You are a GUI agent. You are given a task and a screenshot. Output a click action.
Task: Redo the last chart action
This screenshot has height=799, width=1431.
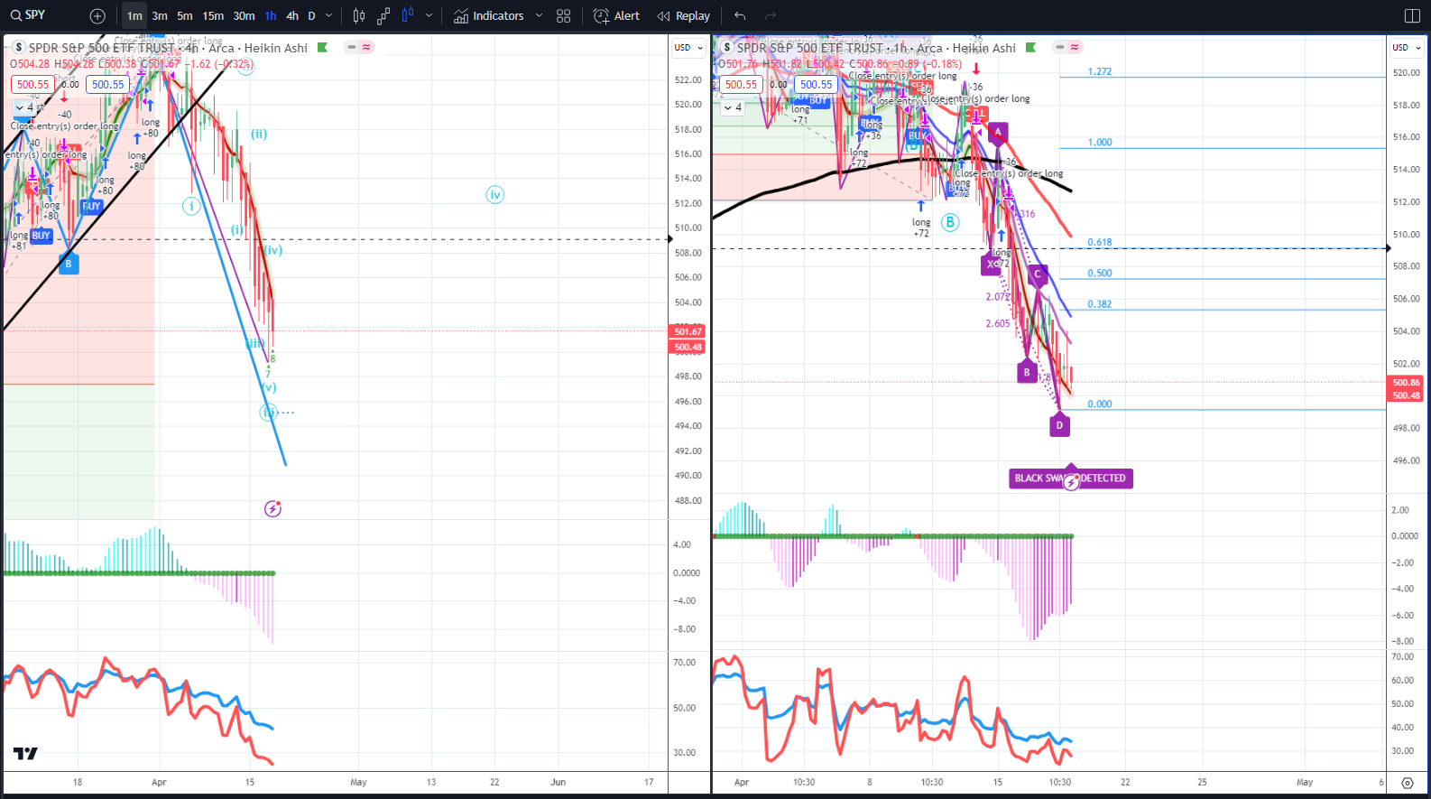pyautogui.click(x=771, y=15)
